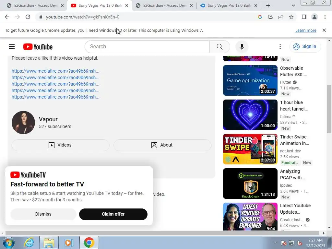
Task: Expand the tab search dropdown arrow
Action: (293, 6)
